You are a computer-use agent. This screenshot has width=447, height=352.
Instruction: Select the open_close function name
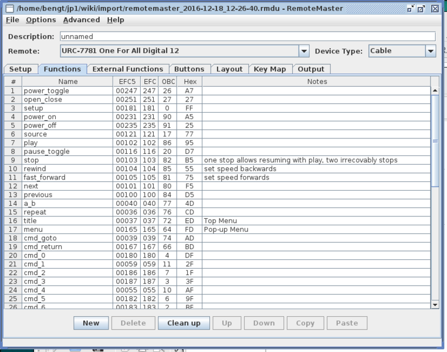(x=67, y=100)
